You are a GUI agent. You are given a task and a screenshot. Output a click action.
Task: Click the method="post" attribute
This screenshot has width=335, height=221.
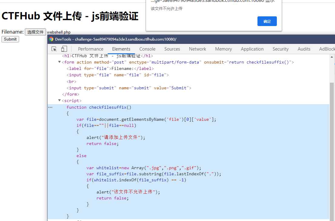point(110,62)
